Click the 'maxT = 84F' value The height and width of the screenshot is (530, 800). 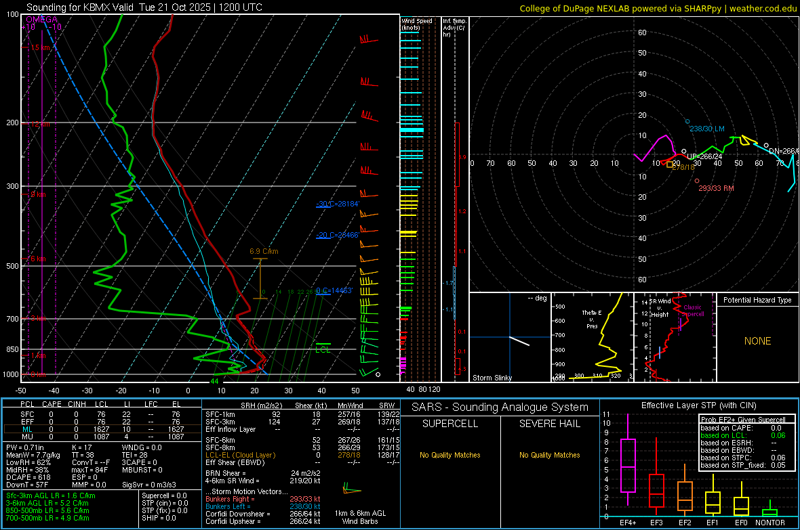pos(89,470)
